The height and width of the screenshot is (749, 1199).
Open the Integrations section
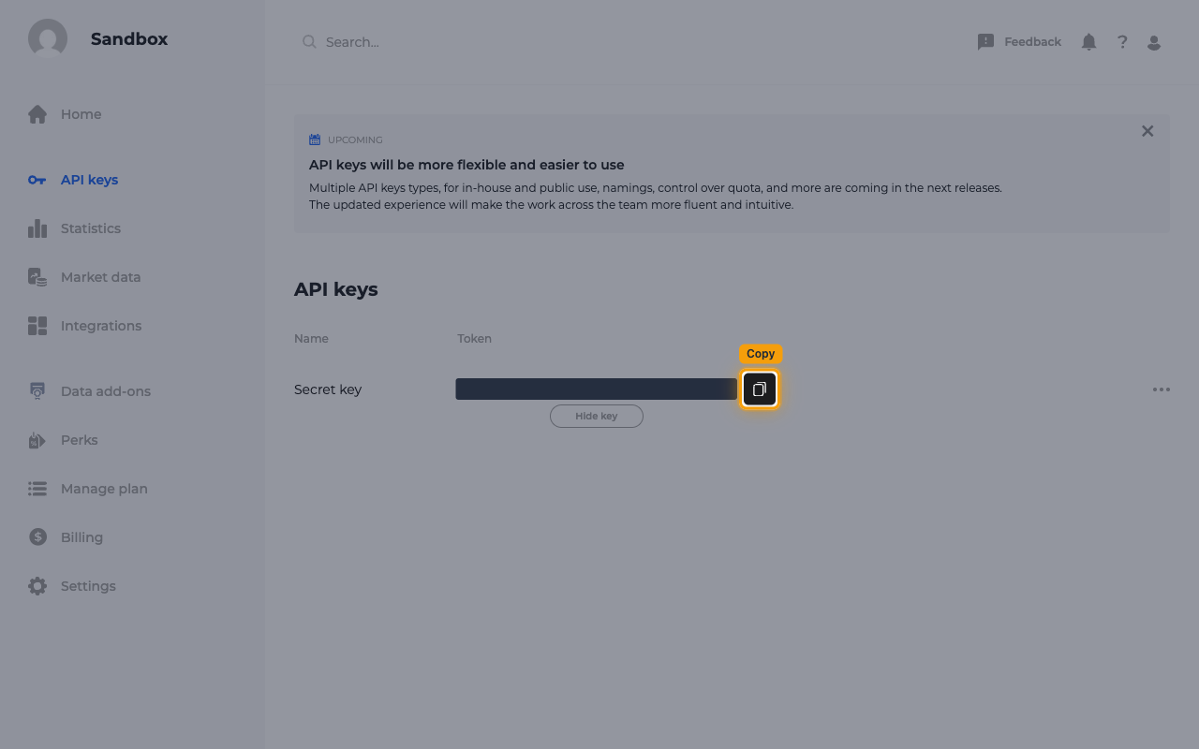point(101,326)
